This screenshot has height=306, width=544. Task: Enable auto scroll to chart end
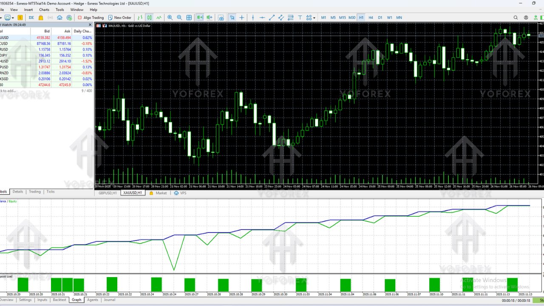coord(201,17)
